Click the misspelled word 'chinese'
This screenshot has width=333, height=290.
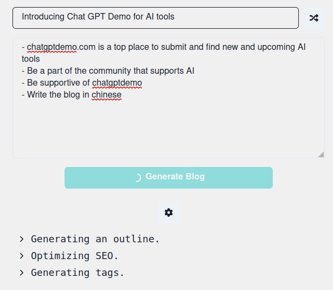(106, 95)
